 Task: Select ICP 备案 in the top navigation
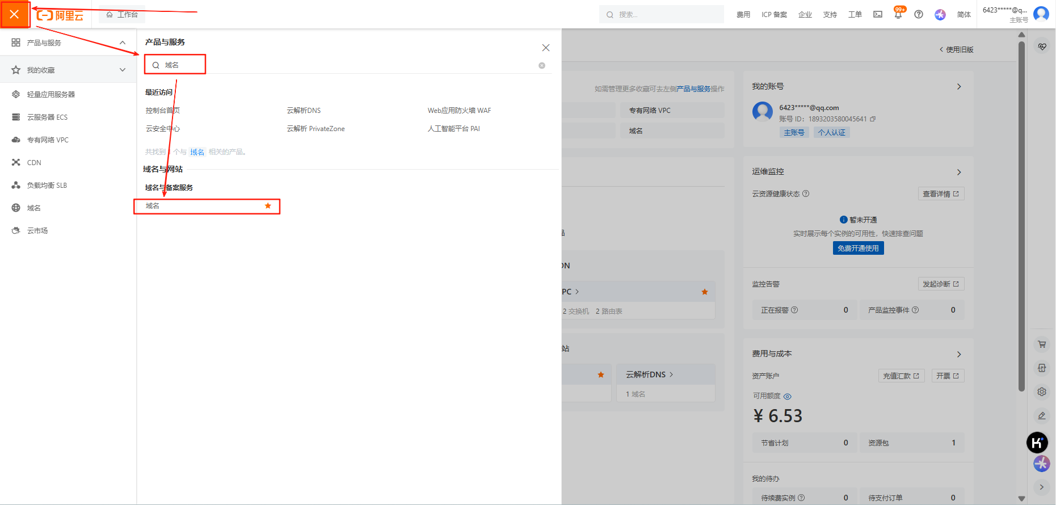click(x=774, y=15)
